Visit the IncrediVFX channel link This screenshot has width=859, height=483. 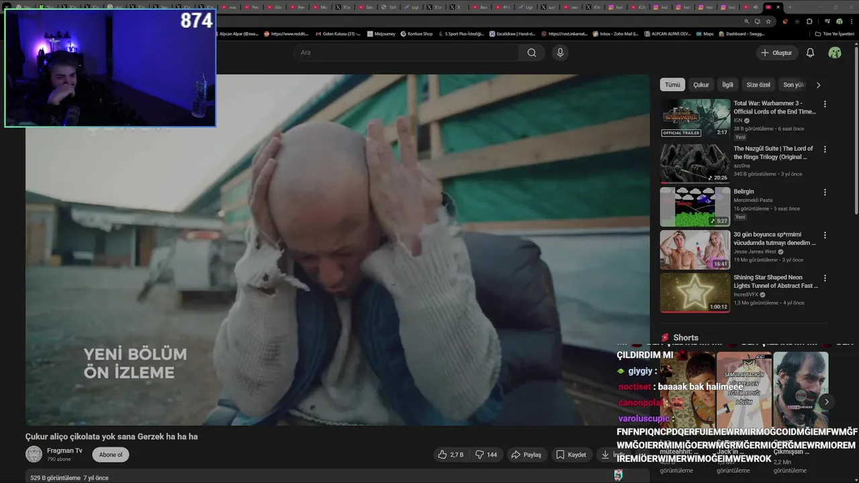click(x=746, y=294)
